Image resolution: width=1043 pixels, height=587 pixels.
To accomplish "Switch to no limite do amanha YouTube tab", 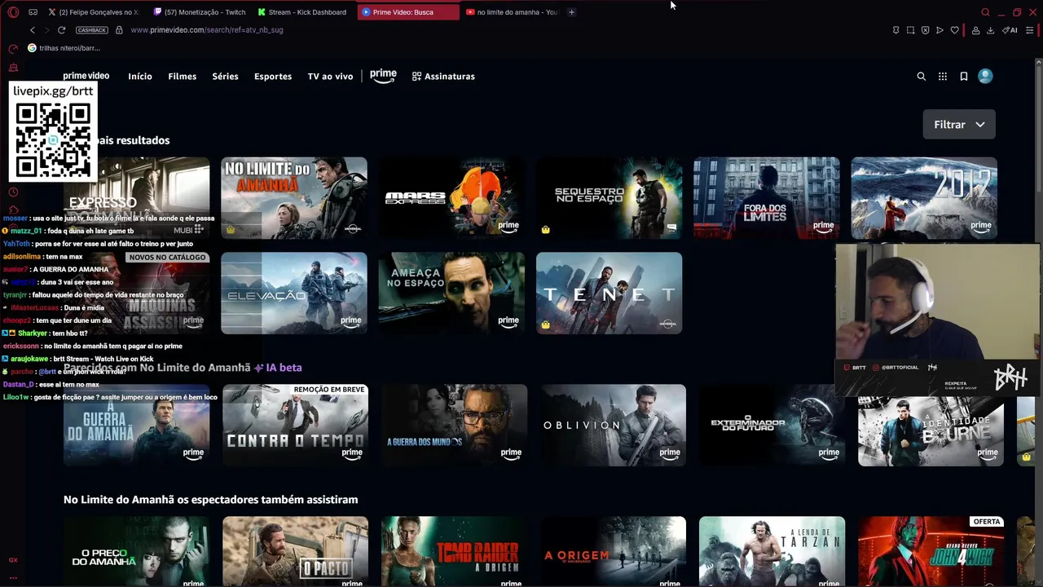I will point(512,12).
